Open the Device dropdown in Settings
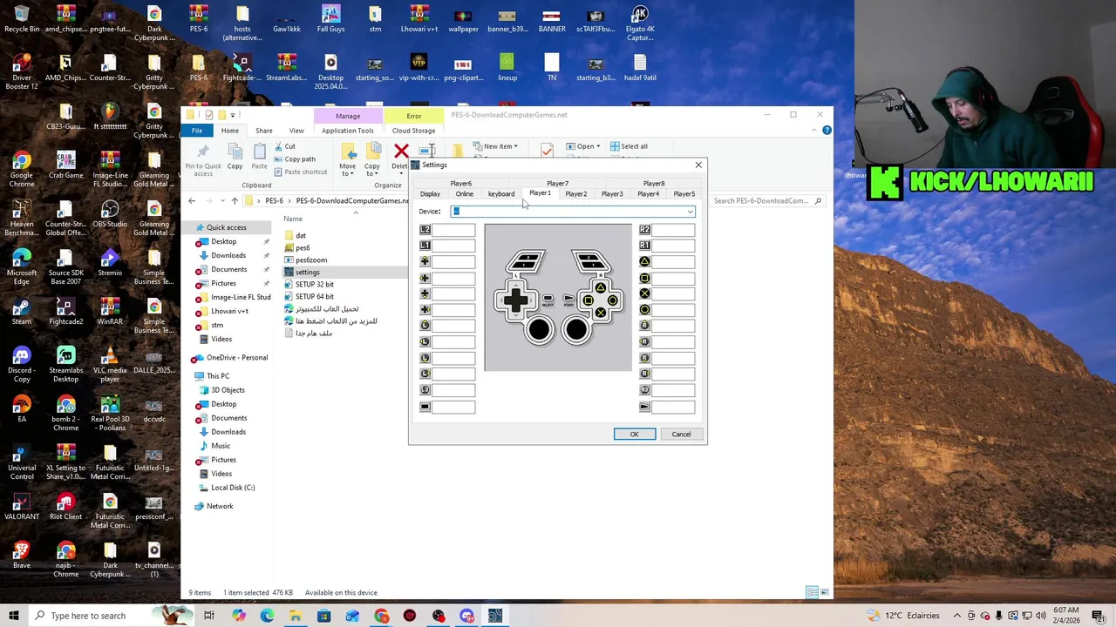The width and height of the screenshot is (1116, 627). pyautogui.click(x=690, y=212)
